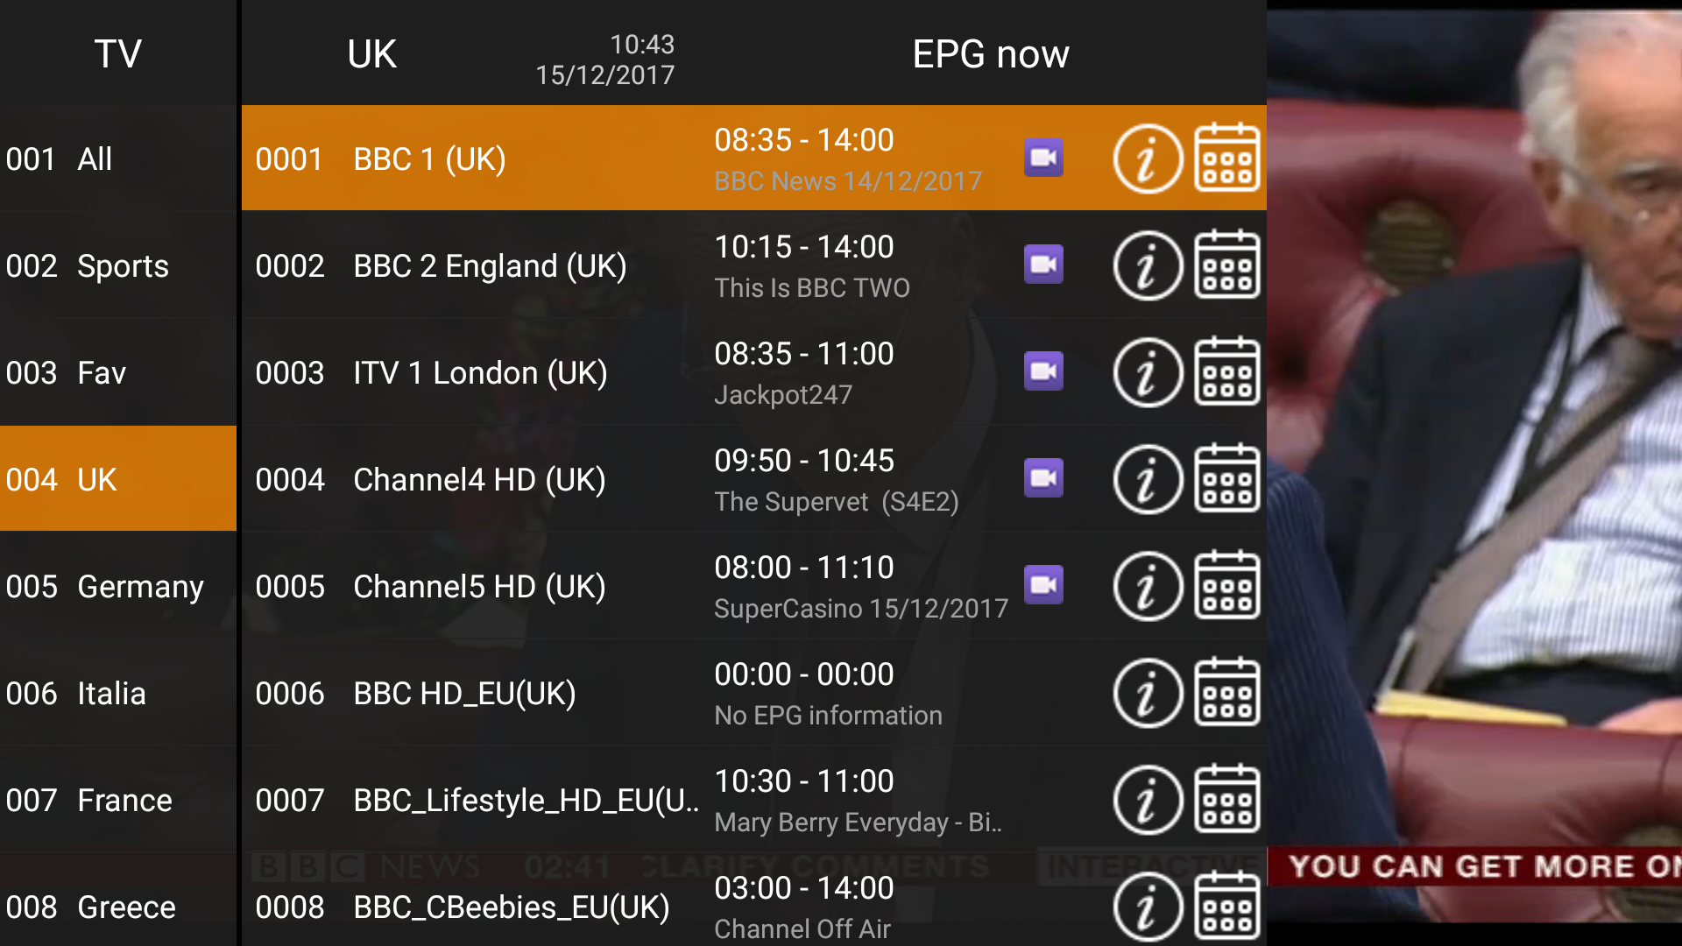Open calendar for BBC_Lifestyle_HD_EU channel
The width and height of the screenshot is (1682, 946).
click(1227, 799)
